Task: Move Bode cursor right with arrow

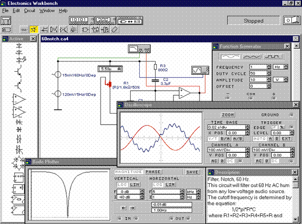Action: pyautogui.click(x=132, y=208)
